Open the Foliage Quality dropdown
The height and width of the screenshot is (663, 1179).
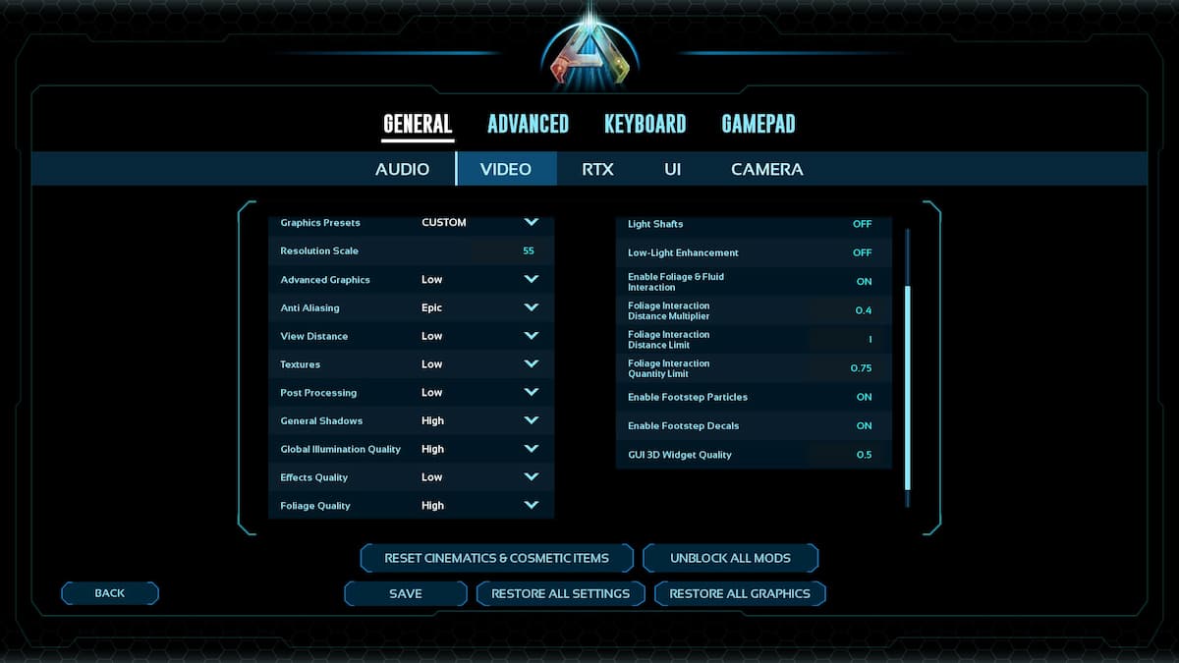coord(531,505)
